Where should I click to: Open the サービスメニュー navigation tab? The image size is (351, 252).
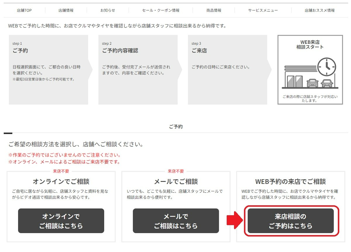pos(263,10)
